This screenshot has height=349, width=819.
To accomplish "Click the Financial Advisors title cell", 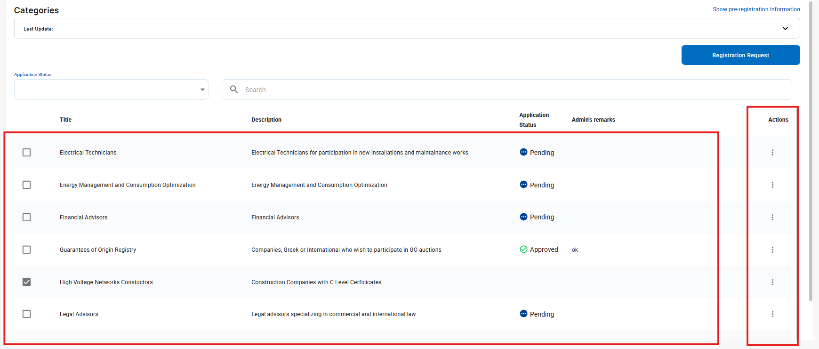I will point(83,217).
